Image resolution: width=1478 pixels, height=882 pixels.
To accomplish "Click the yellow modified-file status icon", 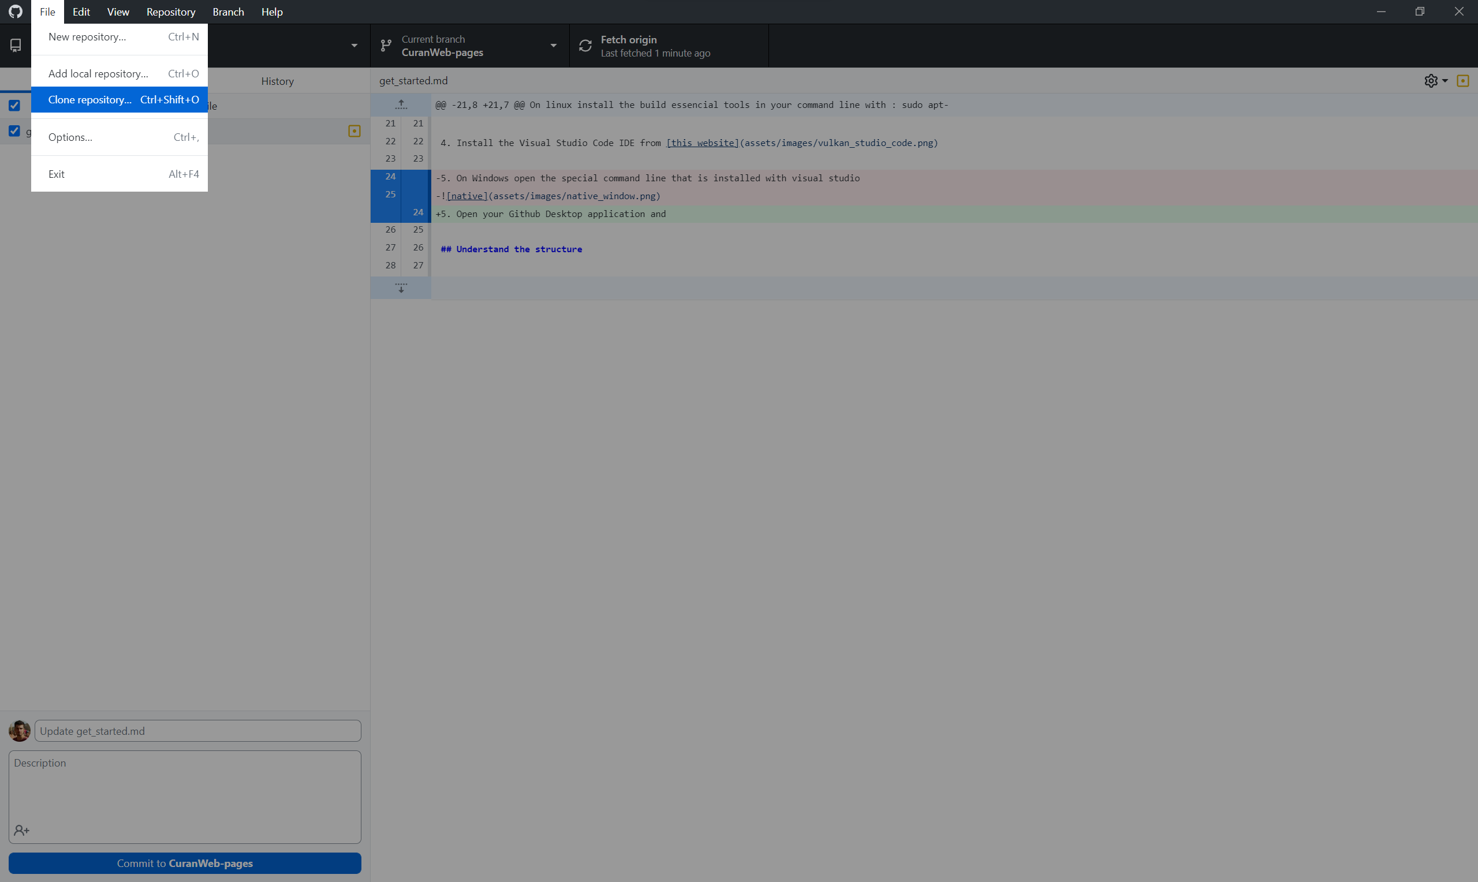I will pyautogui.click(x=355, y=131).
